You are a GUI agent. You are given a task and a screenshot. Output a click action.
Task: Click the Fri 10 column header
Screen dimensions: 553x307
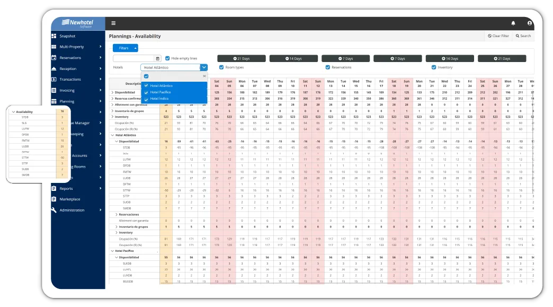coord(293,84)
